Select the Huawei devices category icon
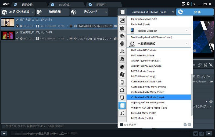This screenshot has width=215, height=137. click(x=122, y=59)
